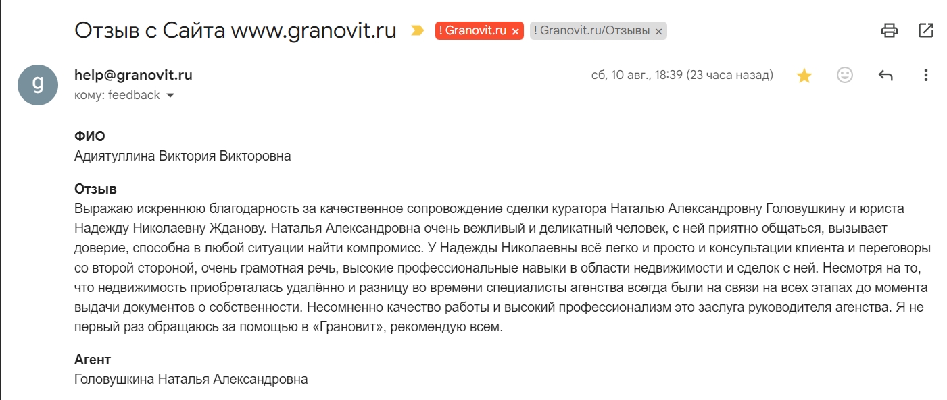
Task: Add an emoji reaction to the message
Action: tap(845, 75)
